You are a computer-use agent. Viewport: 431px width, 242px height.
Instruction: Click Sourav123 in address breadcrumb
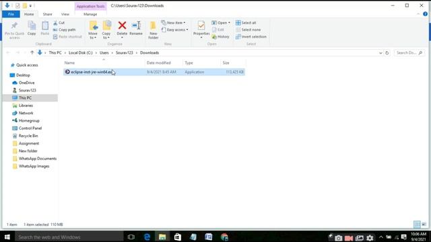click(124, 52)
